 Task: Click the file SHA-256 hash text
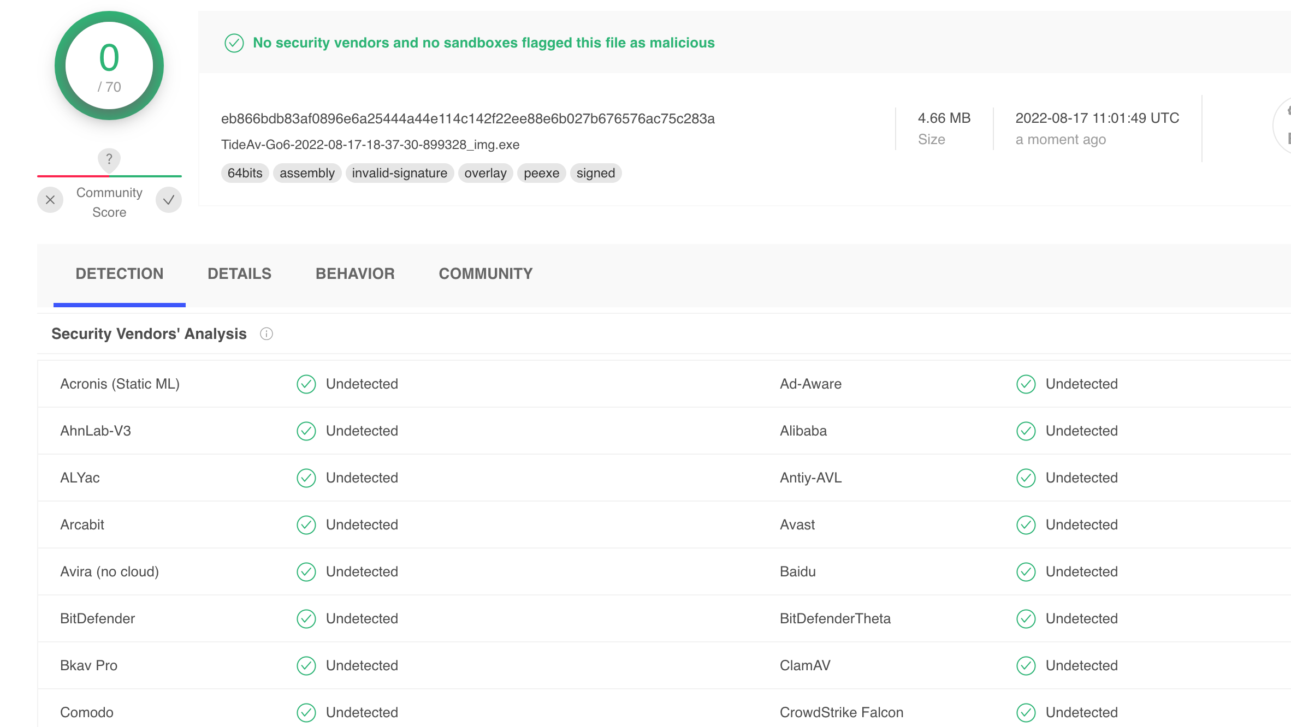coord(467,118)
